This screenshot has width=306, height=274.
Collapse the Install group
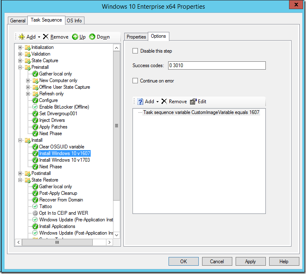click(x=20, y=141)
